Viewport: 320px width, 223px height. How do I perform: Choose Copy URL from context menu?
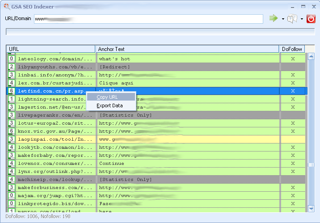click(111, 97)
